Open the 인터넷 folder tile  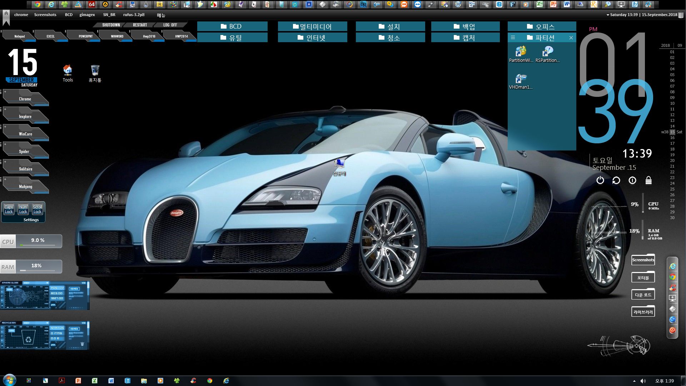pos(312,38)
